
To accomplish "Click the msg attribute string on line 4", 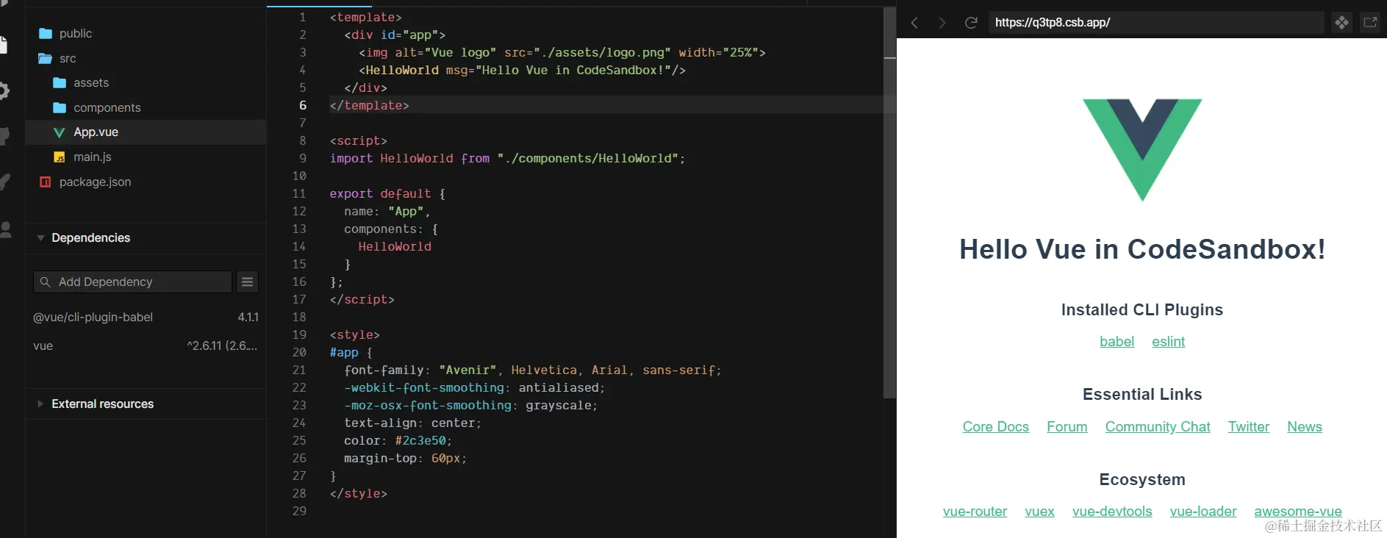I will coord(573,71).
